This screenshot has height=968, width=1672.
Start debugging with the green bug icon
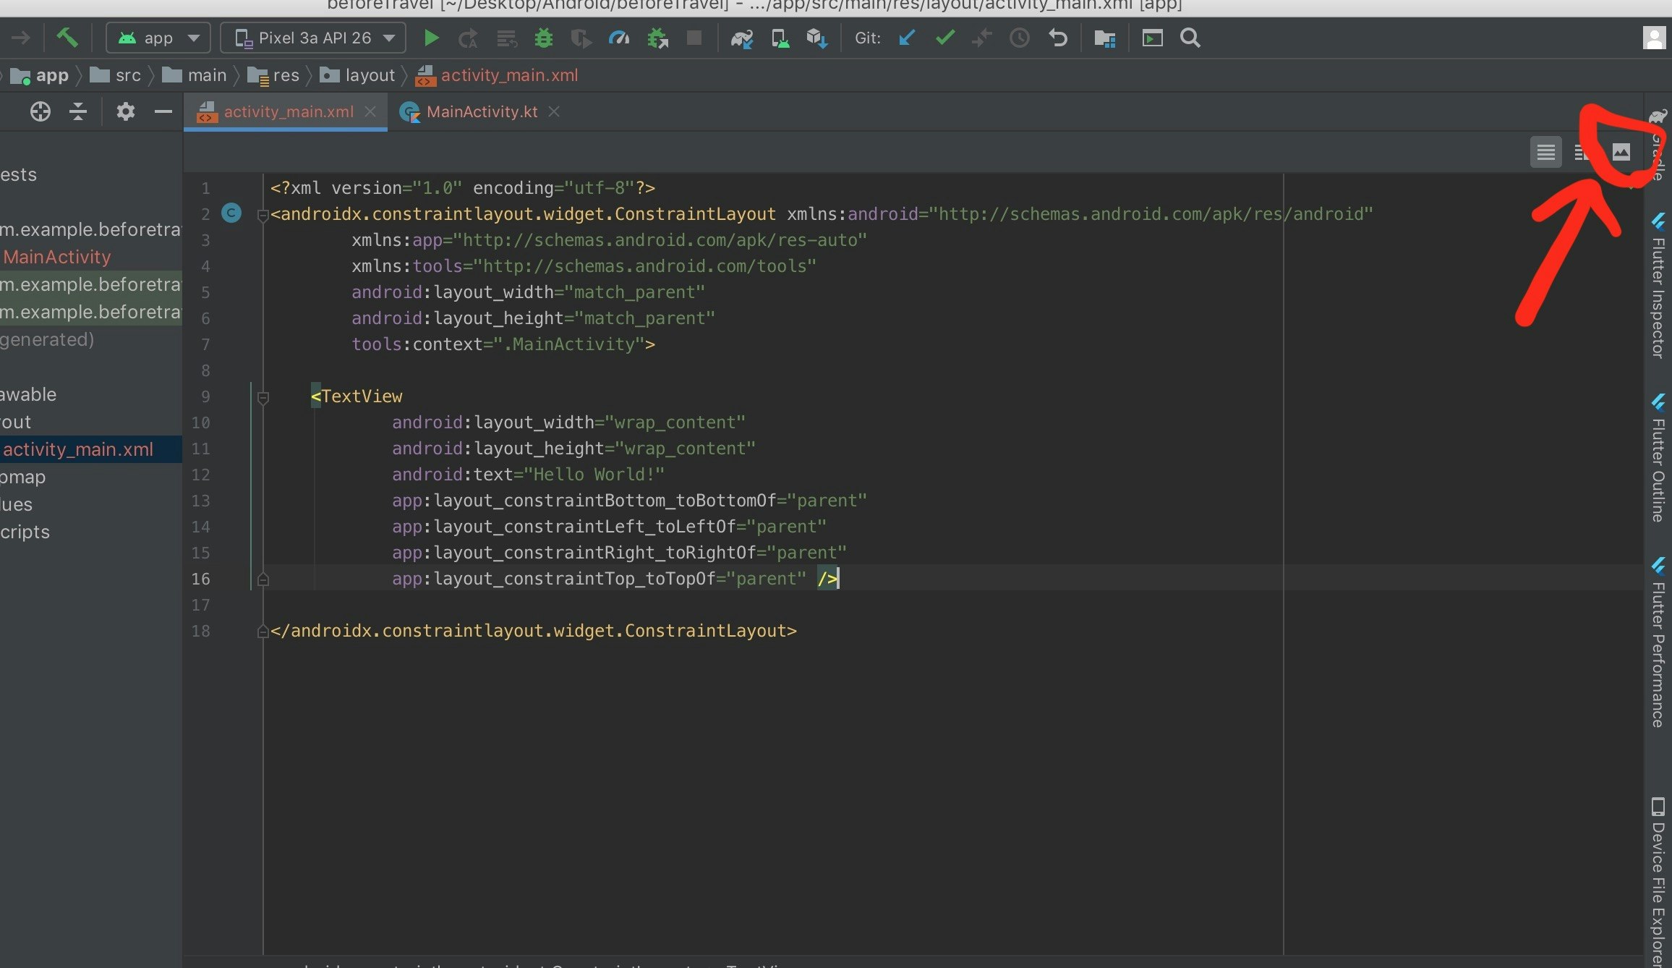(x=543, y=38)
